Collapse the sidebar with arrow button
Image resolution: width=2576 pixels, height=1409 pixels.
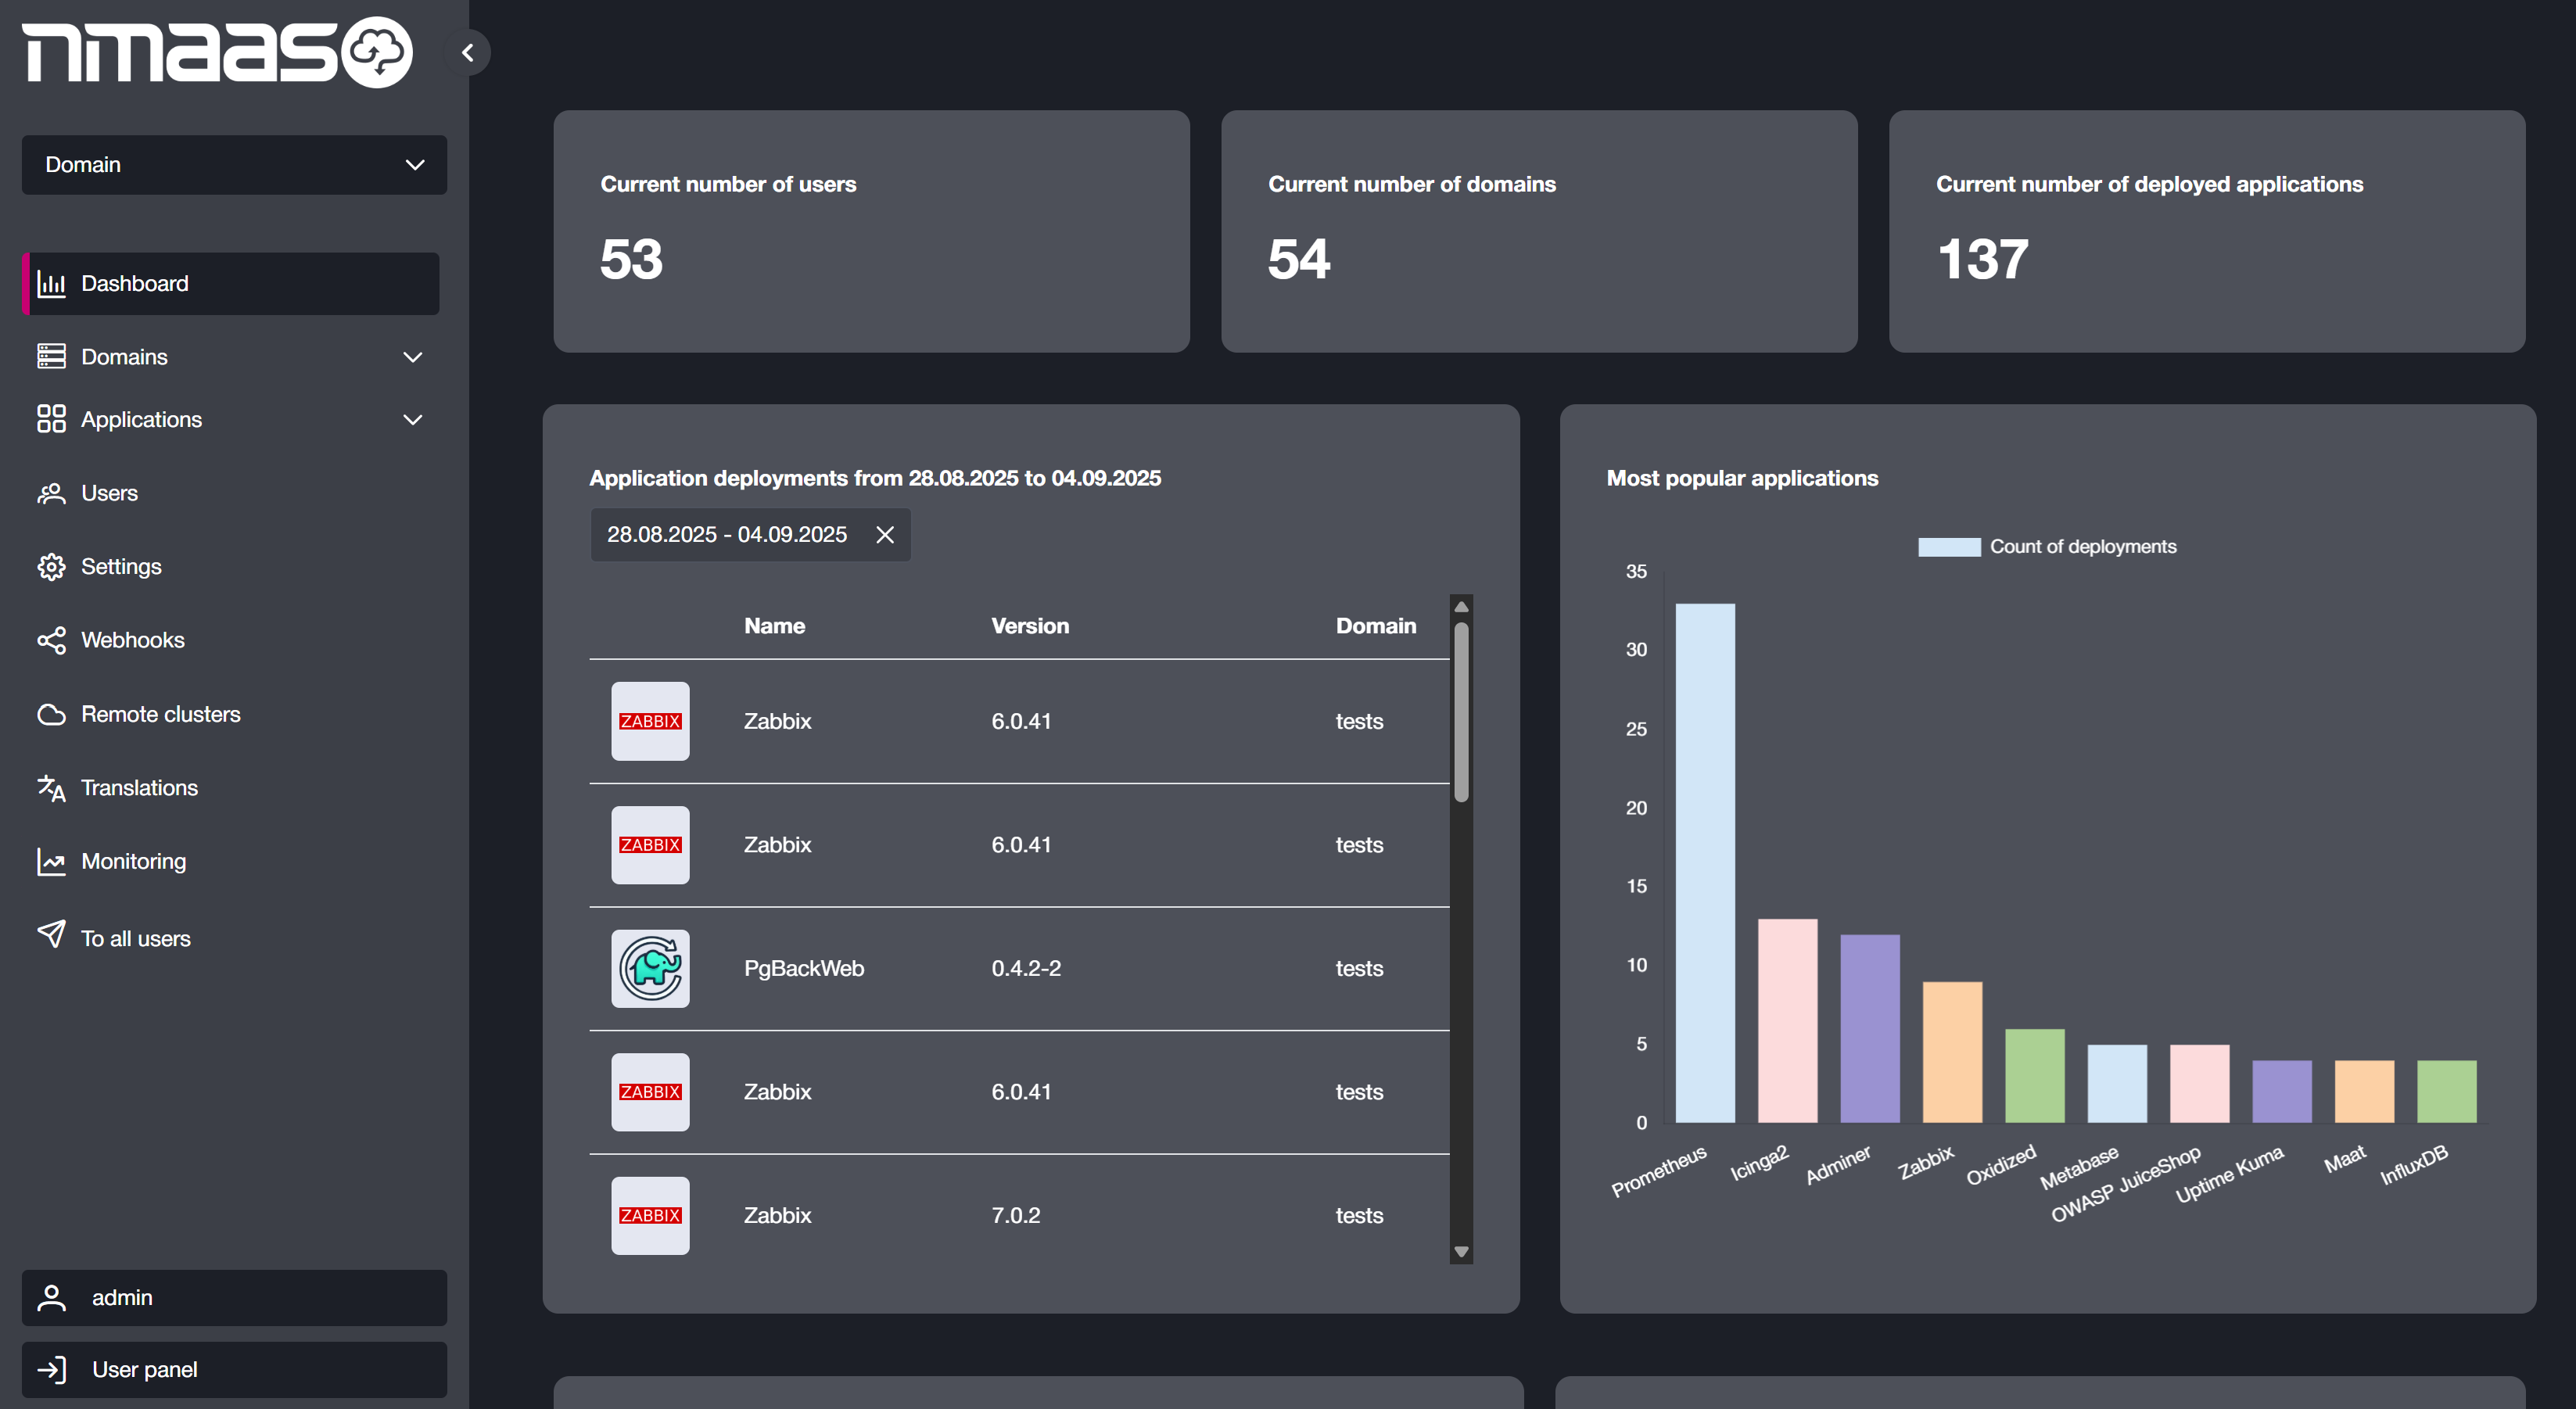click(x=468, y=53)
